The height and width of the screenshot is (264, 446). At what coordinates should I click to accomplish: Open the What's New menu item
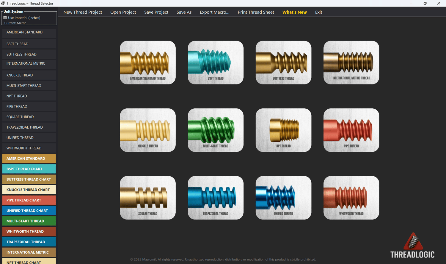[x=294, y=12]
